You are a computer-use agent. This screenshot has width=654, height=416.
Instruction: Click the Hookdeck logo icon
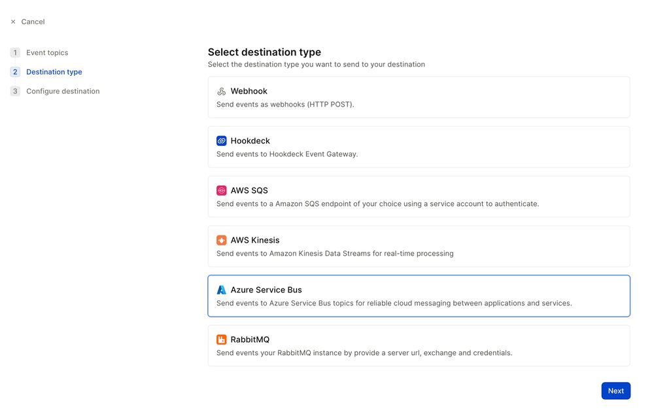tap(222, 141)
